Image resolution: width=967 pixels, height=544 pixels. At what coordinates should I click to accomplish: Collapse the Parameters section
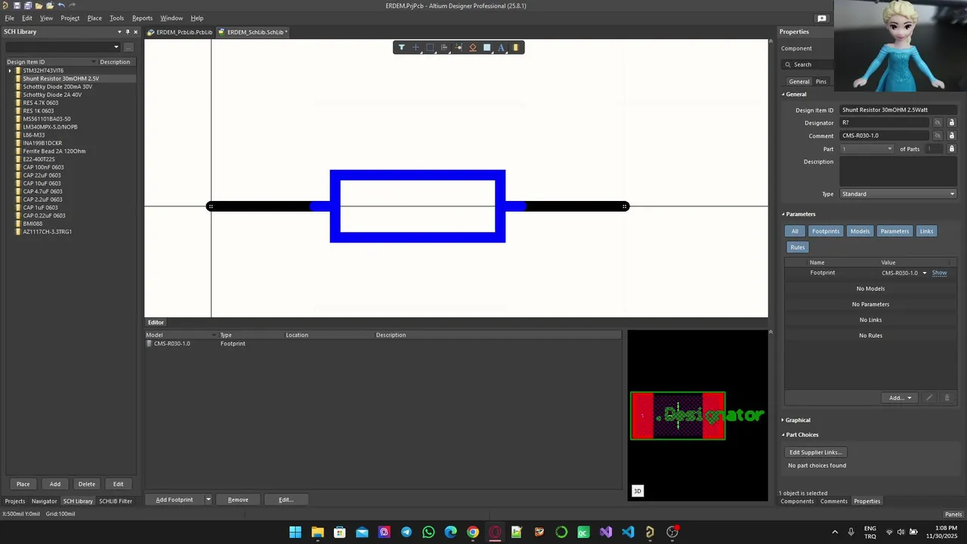pos(783,214)
